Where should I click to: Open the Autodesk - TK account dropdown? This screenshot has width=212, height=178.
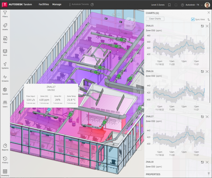coord(194,5)
